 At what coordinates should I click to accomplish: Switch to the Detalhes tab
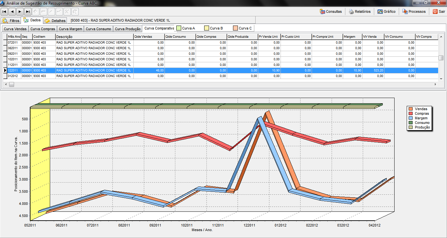(x=55, y=21)
